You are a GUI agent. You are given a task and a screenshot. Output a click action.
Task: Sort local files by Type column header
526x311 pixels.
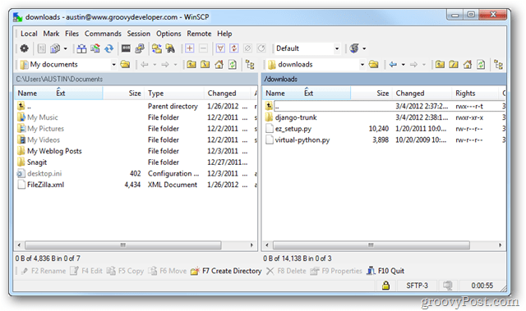pos(174,93)
